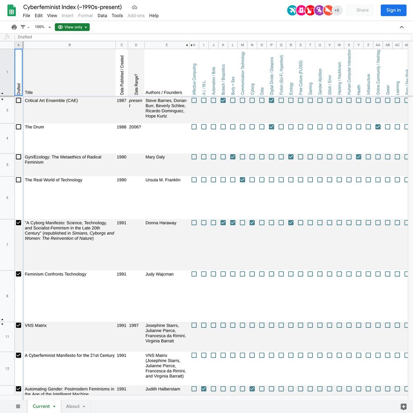Image resolution: width=413 pixels, height=413 pixels.
Task: Select the pink collaborator avatar
Action: pos(301,10)
